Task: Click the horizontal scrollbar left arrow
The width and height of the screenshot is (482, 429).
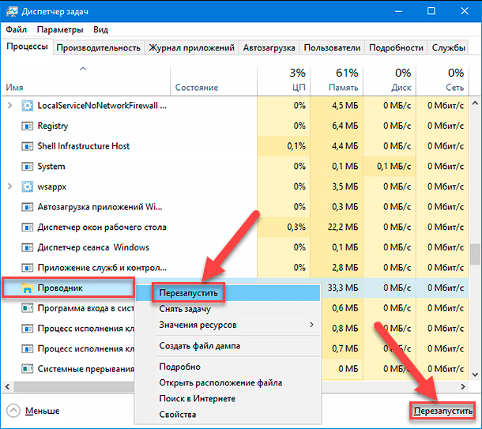Action: coord(7,386)
